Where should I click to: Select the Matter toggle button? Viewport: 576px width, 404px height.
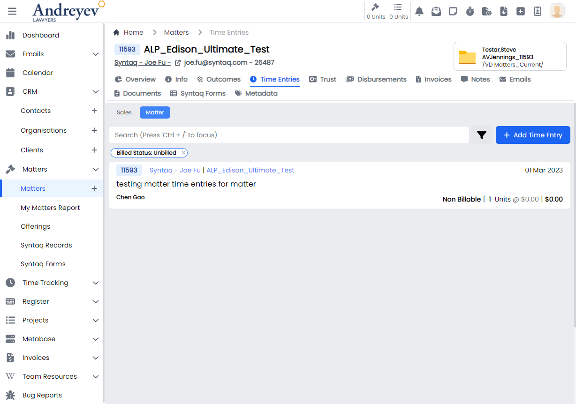point(155,112)
